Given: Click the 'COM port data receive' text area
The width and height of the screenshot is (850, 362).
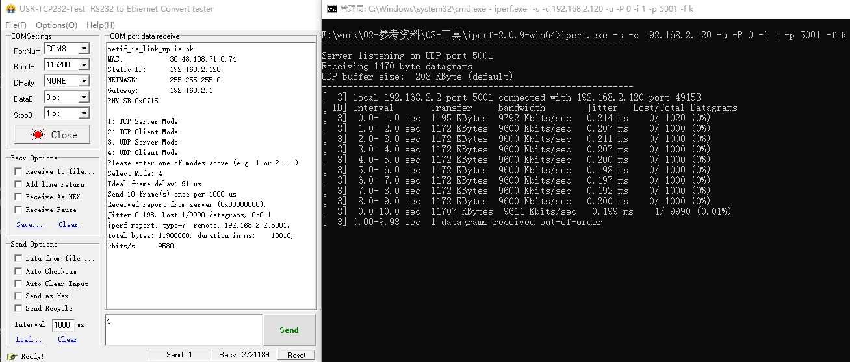Looking at the screenshot, I should [x=210, y=175].
